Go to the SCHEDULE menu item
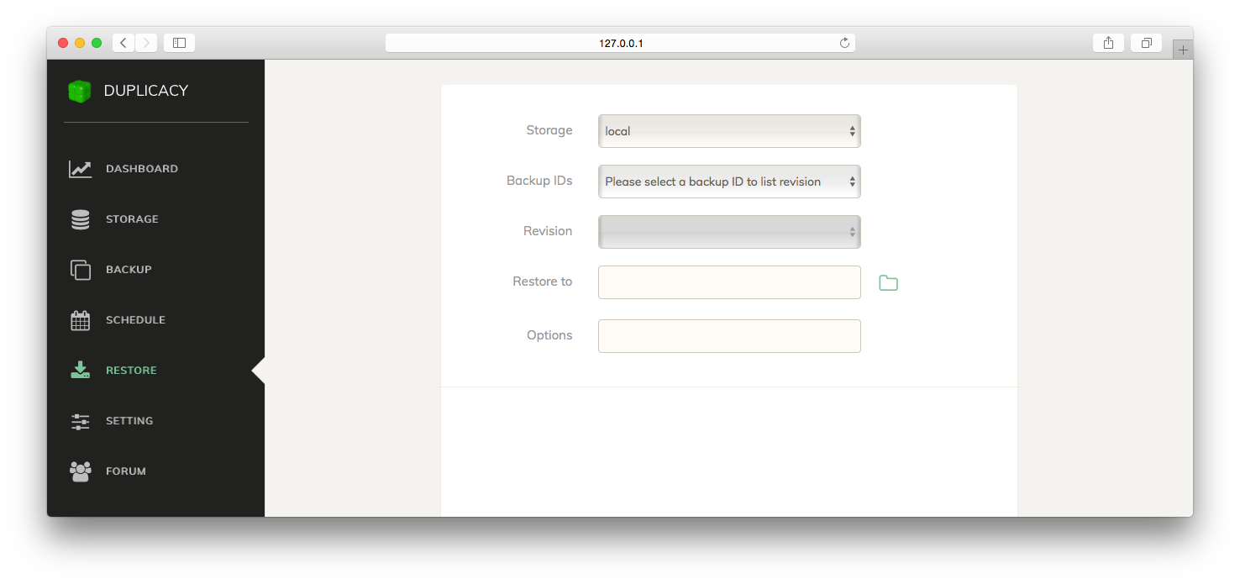The width and height of the screenshot is (1240, 584). point(135,320)
